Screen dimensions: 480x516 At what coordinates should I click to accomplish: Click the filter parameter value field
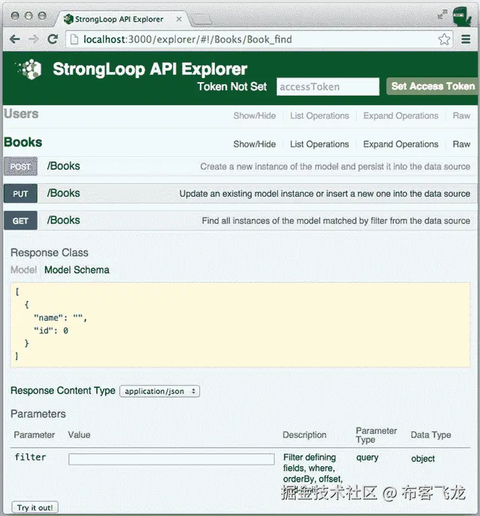coord(171,459)
